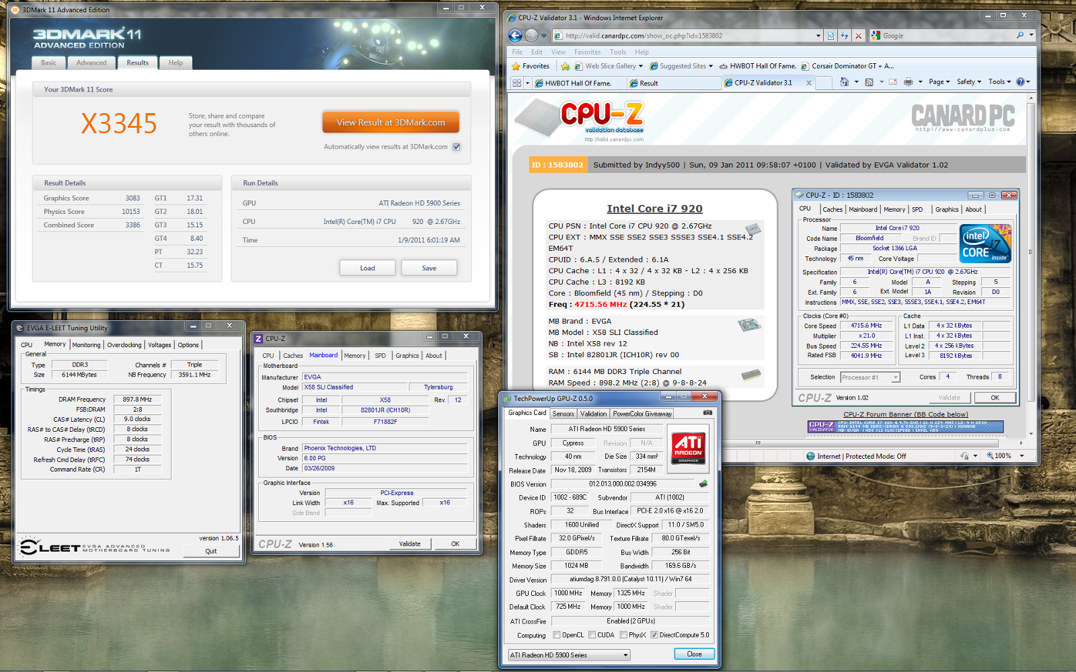Close the CPU-Z Validator 3.1 browser tab

tap(809, 83)
